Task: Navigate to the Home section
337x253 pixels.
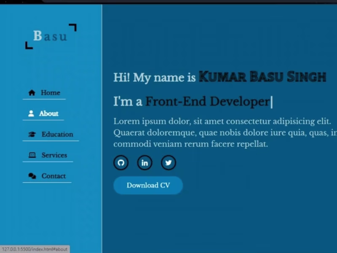Action: tap(51, 92)
